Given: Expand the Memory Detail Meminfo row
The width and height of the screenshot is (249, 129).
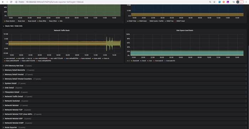Looking at the screenshot, I should click(124, 70).
